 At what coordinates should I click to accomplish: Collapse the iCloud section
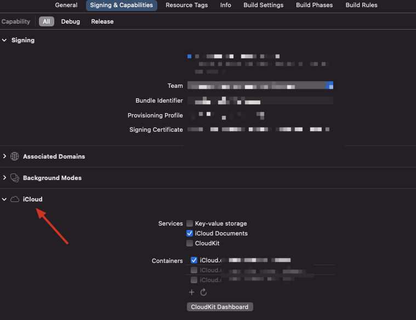pos(4,199)
